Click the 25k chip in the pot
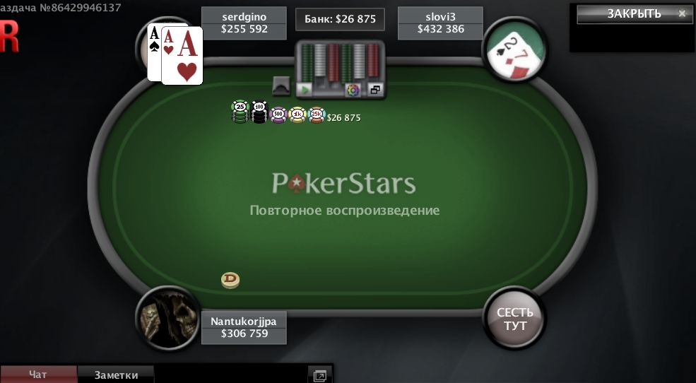Viewport: 696px width, 383px height. coord(317,114)
